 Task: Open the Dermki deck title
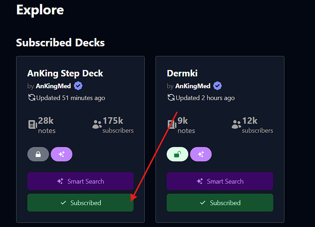[182, 73]
